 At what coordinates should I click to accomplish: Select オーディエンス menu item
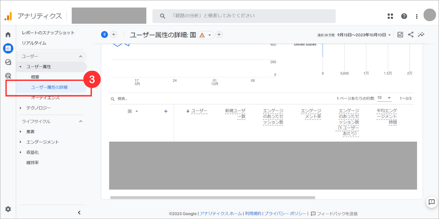click(45, 97)
